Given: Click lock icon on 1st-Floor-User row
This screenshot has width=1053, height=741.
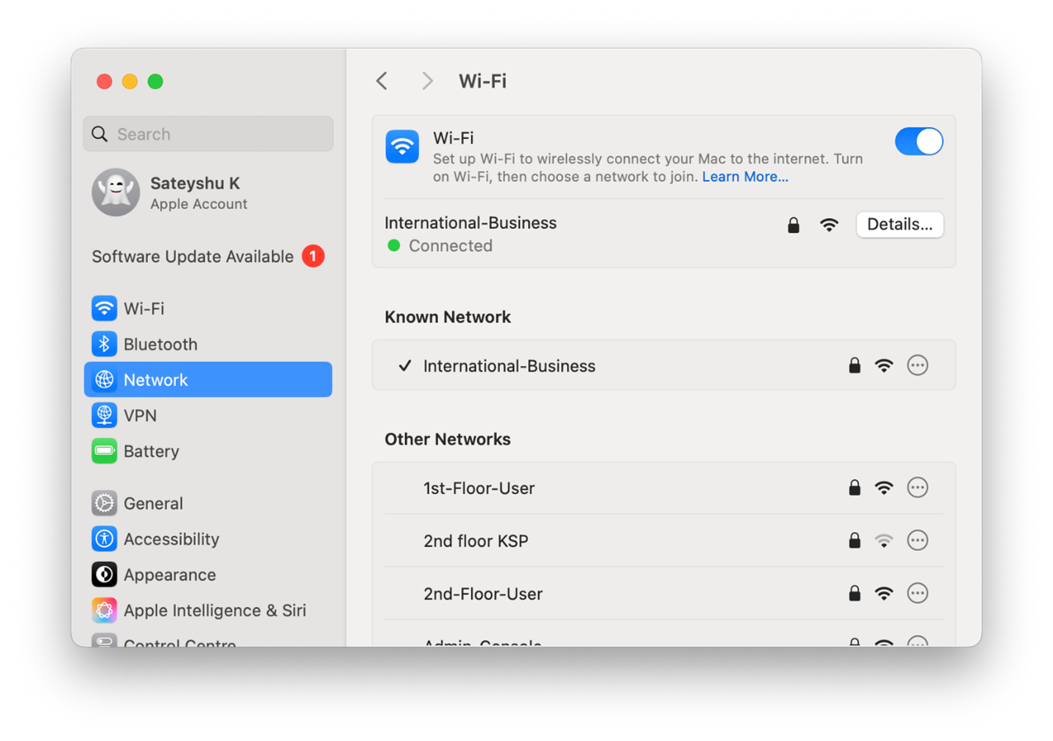Looking at the screenshot, I should 854,488.
